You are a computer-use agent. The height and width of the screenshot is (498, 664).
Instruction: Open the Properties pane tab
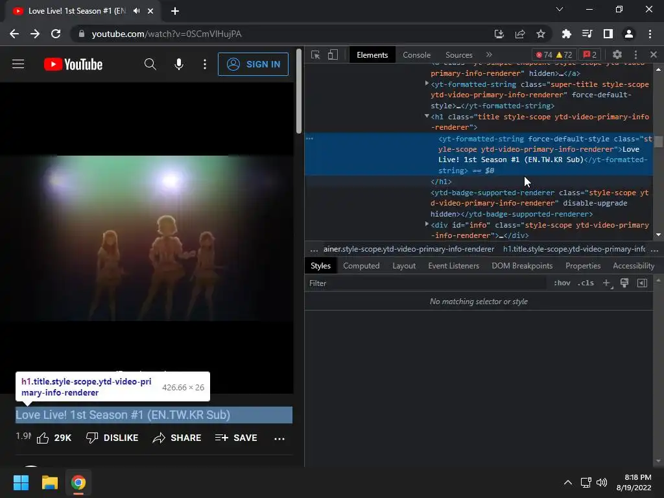coord(583,266)
